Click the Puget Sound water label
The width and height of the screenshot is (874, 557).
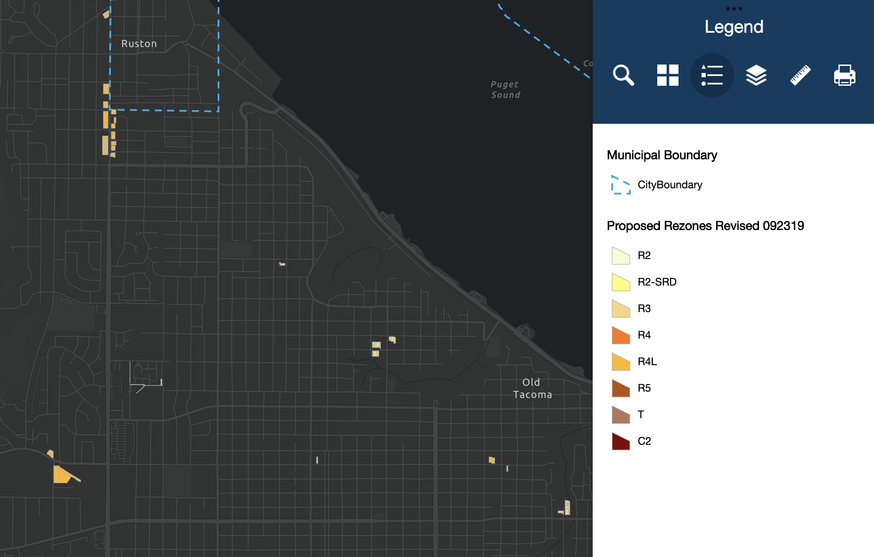pos(505,90)
